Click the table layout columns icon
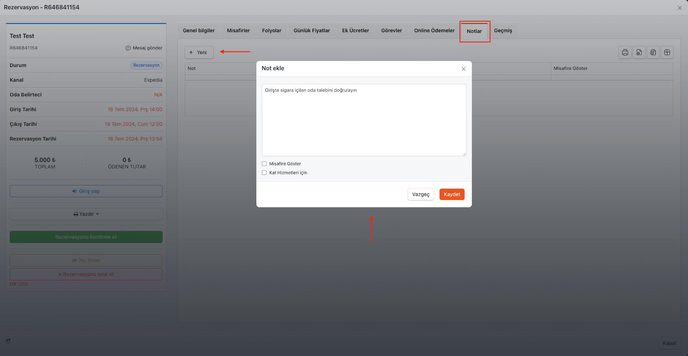Screen dimensions: 688x356 pos(667,52)
